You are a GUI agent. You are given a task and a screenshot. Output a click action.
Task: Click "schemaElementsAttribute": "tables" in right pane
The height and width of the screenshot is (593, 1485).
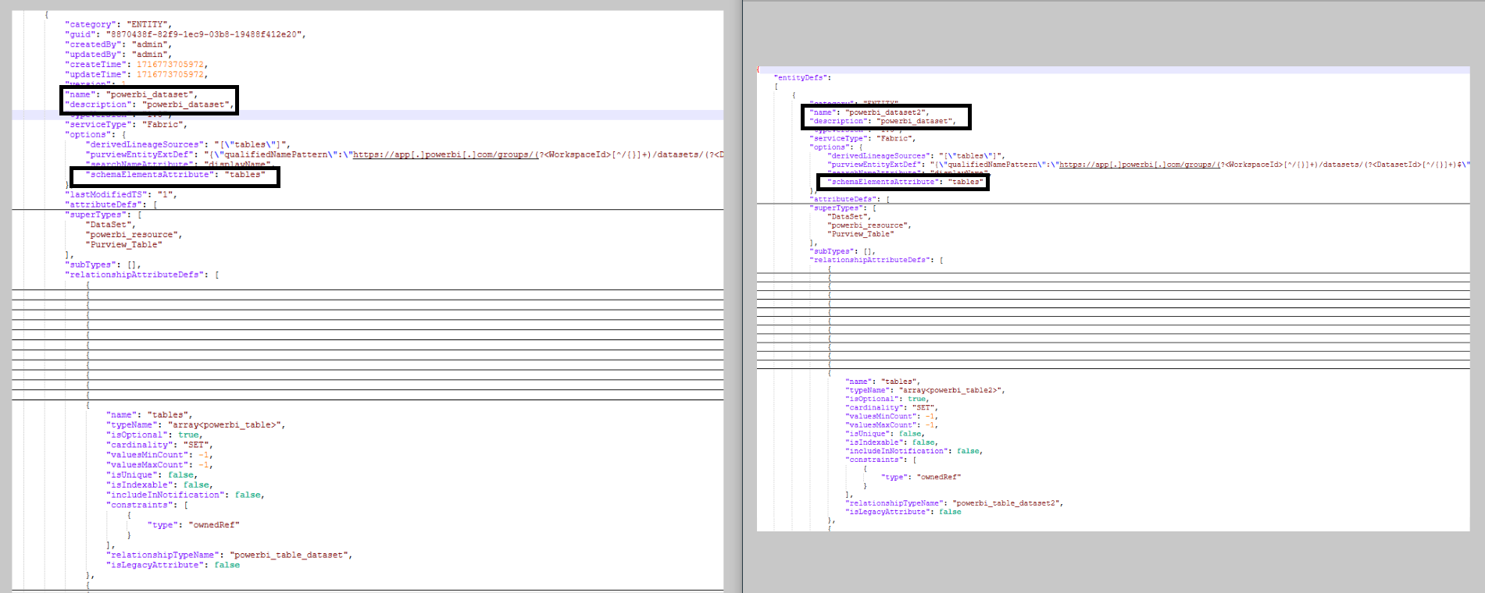click(905, 182)
